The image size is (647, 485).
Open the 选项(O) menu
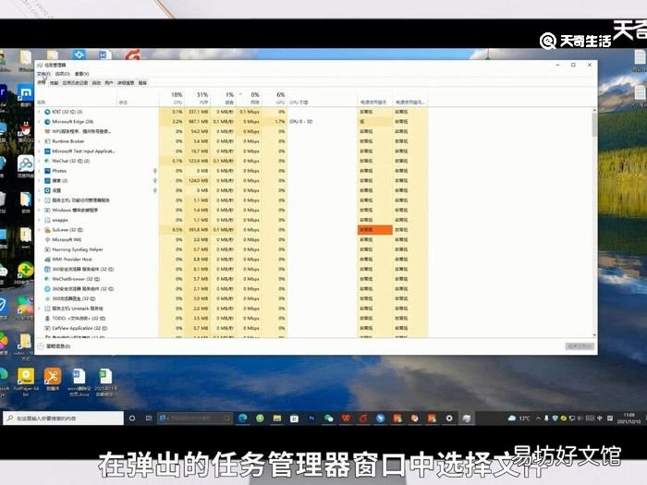[62, 74]
